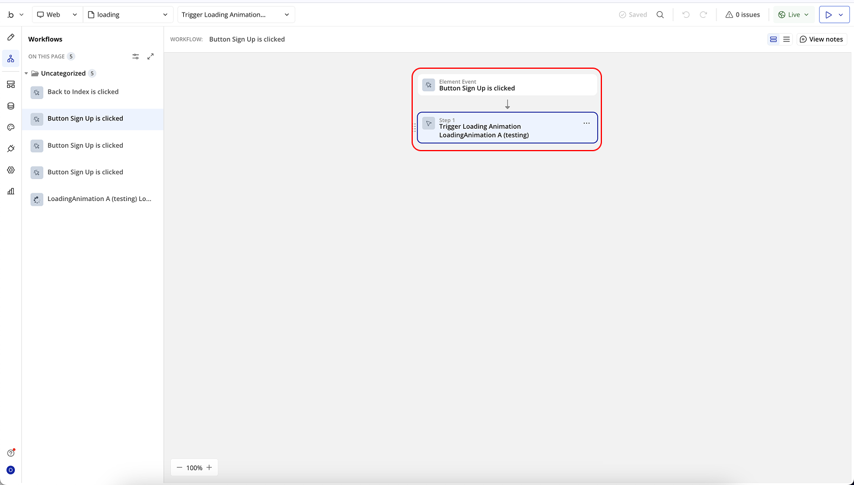This screenshot has width=854, height=485.
Task: Zoom in with the plus button
Action: [209, 468]
